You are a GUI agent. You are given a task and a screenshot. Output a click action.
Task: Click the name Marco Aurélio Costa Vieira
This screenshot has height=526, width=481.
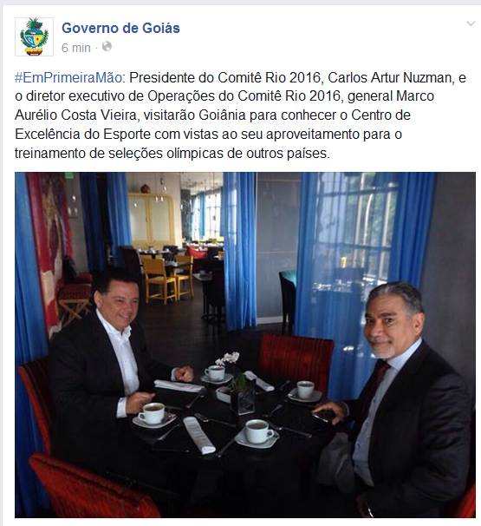click(224, 106)
